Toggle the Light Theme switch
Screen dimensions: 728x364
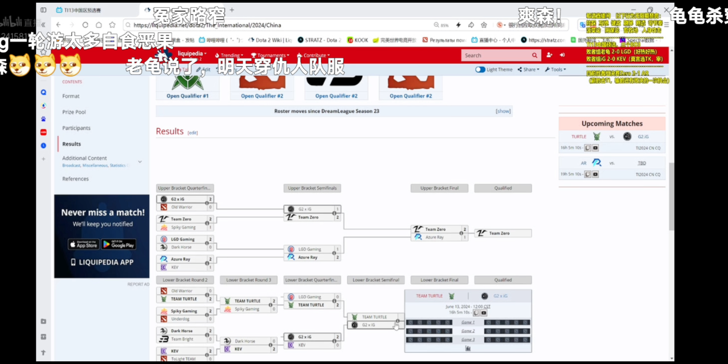pos(480,69)
